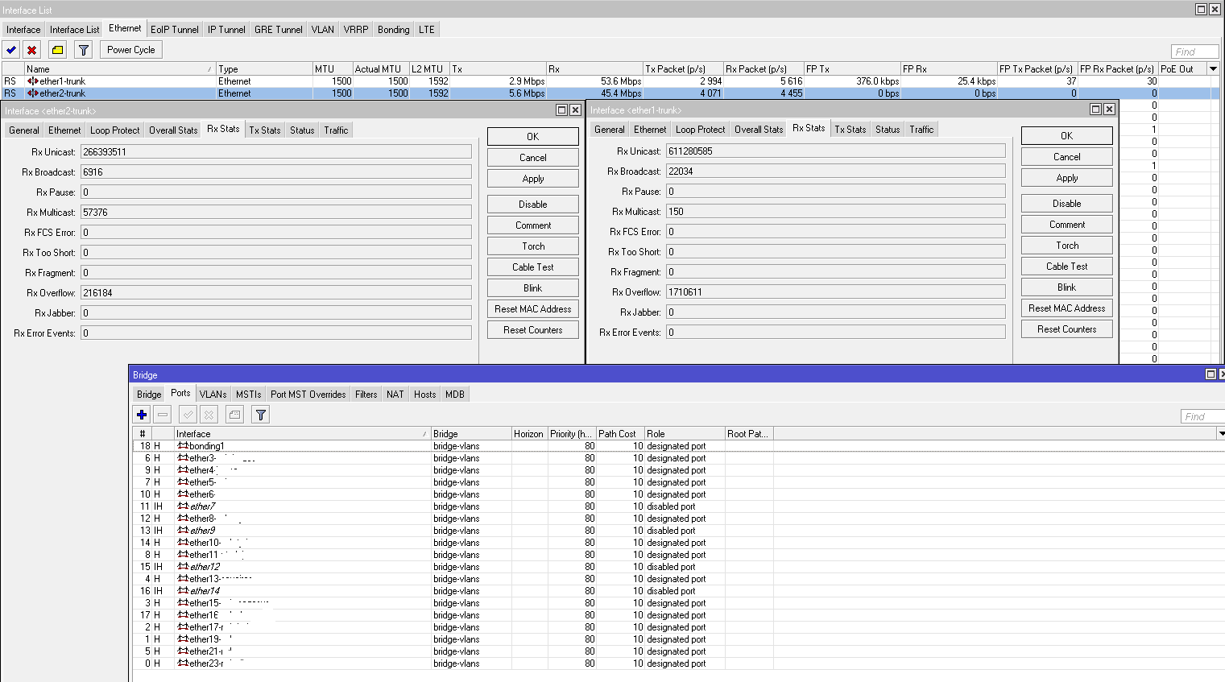Sort by the L2 MTU column header

click(429, 69)
